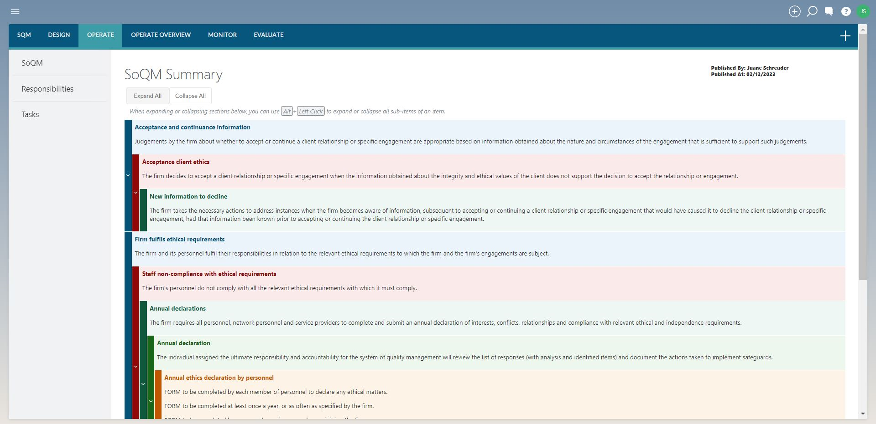
Task: Open the help question mark icon
Action: 846,11
